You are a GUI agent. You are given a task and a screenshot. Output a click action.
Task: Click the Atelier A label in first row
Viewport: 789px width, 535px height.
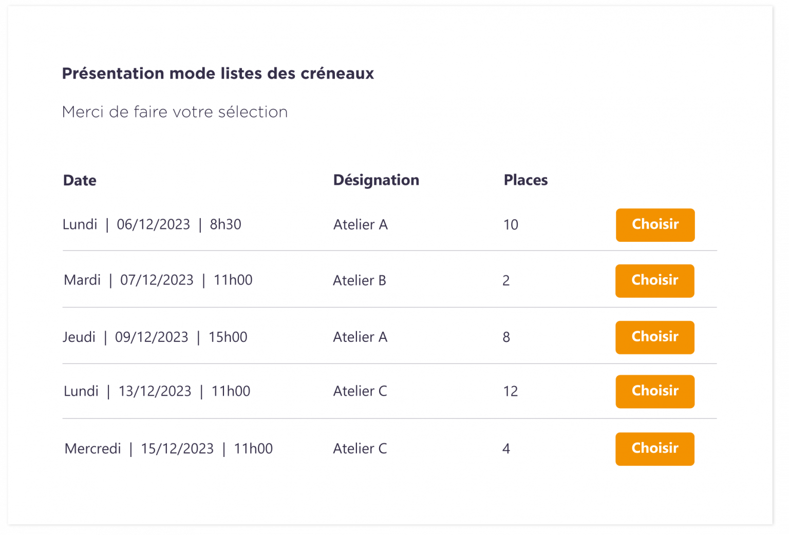(361, 224)
